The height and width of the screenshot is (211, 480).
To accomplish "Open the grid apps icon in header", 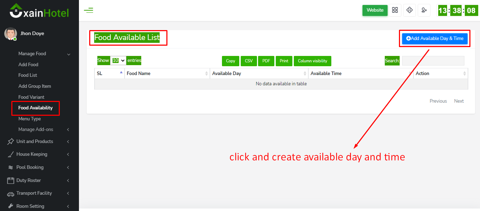I will point(395,10).
